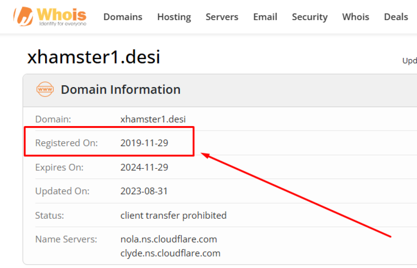Open the Hosting menu
Screen dimensions: 417x268
(174, 17)
